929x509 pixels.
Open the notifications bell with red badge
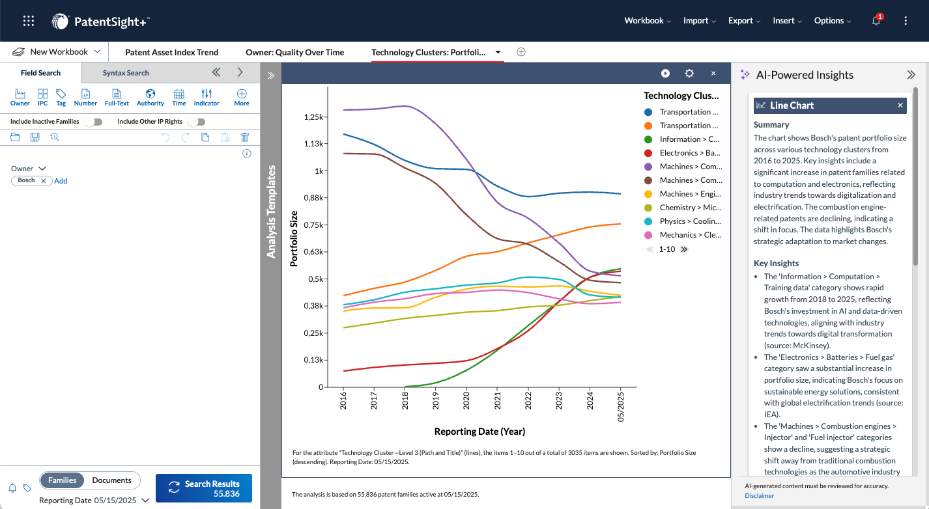click(x=877, y=20)
